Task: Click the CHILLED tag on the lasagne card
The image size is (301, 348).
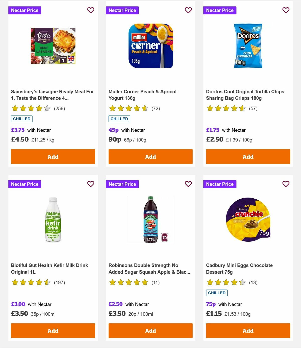Action: (22, 119)
